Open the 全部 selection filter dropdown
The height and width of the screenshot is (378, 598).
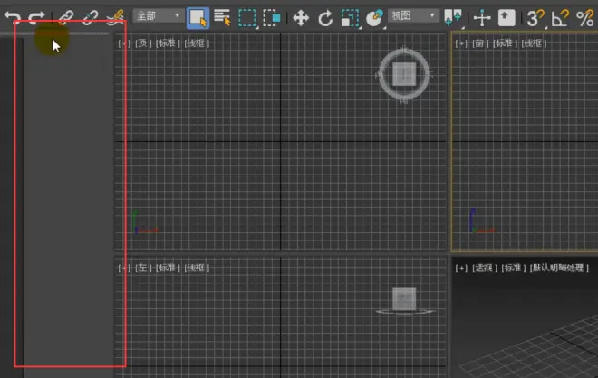pos(158,16)
